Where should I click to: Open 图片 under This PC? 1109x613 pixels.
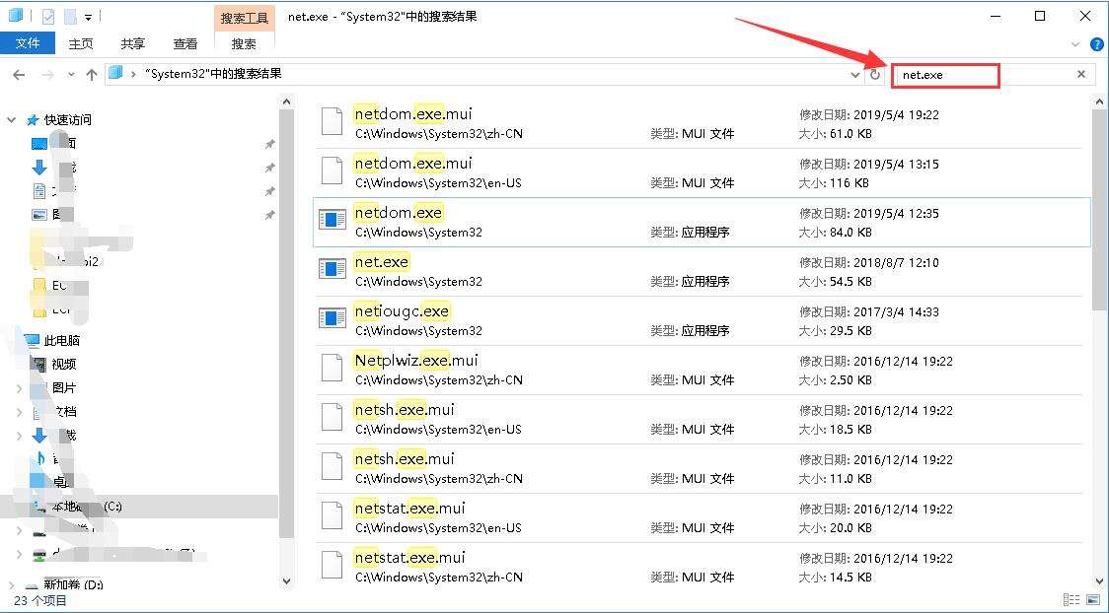[x=64, y=388]
